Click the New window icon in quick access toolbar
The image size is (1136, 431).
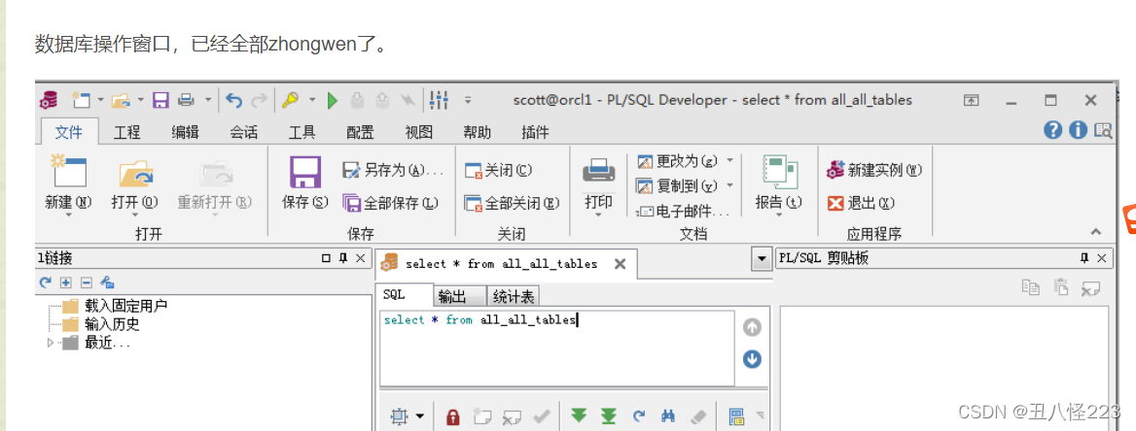[x=81, y=100]
